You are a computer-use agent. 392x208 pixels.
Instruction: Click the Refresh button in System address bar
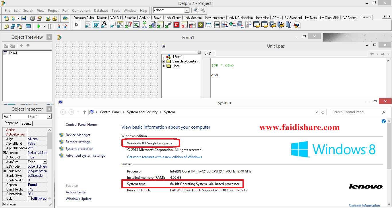click(323, 112)
